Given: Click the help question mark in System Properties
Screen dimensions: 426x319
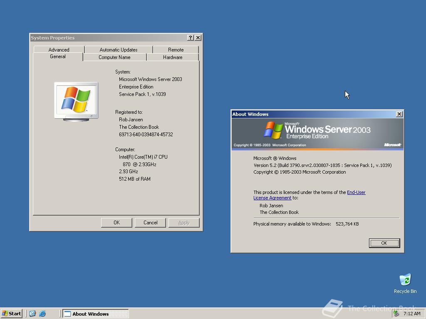Looking at the screenshot, I should pos(191,38).
